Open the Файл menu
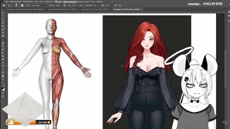Screen dimensions: 230x129 [7, 1]
